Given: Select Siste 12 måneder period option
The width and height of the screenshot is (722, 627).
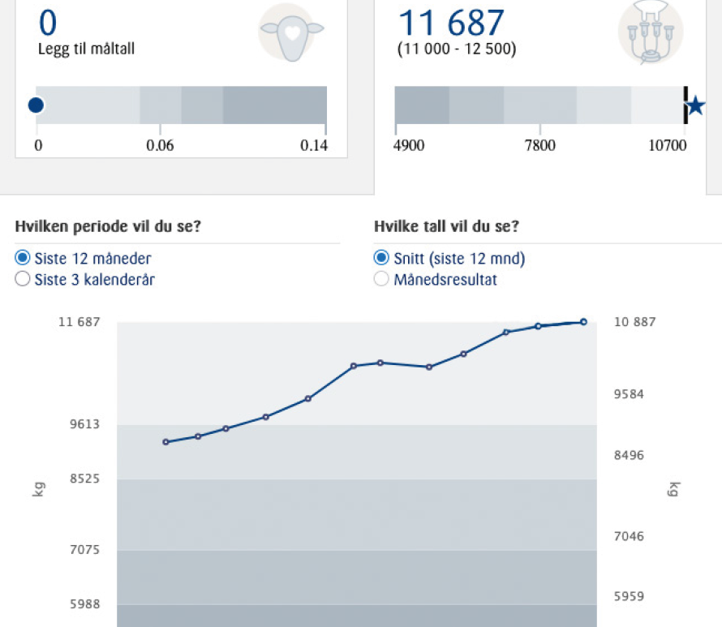Looking at the screenshot, I should tap(23, 259).
